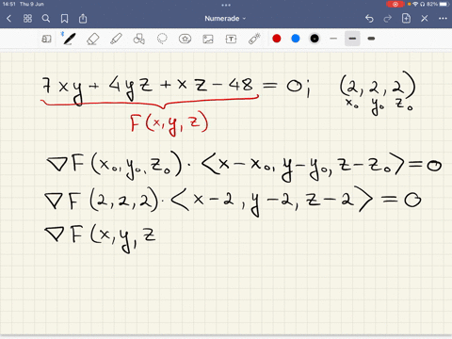Close the document with the X icon

pyautogui.click(x=425, y=19)
